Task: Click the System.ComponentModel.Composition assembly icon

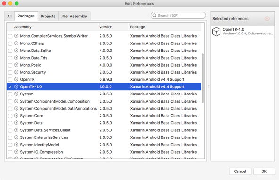Action: tap(17, 101)
